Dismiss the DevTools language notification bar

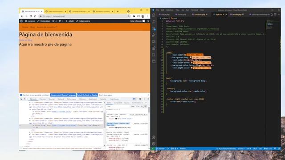tap(148, 95)
